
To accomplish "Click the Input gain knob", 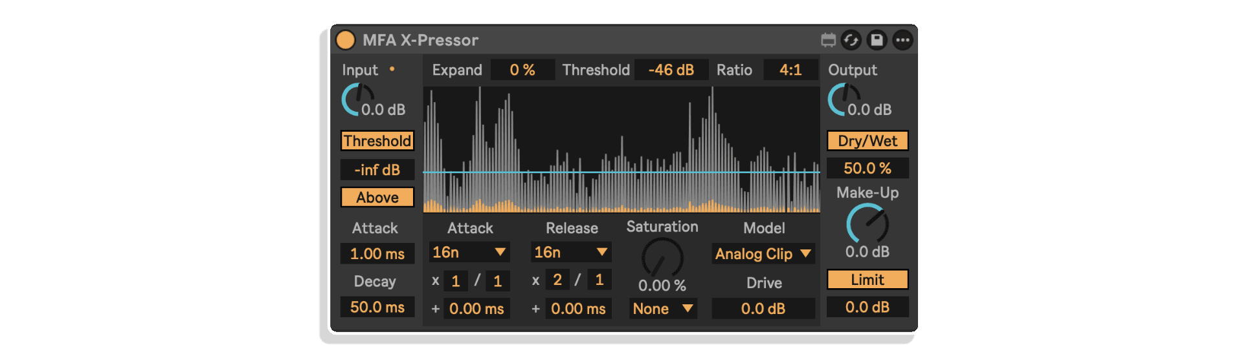I will click(x=357, y=99).
